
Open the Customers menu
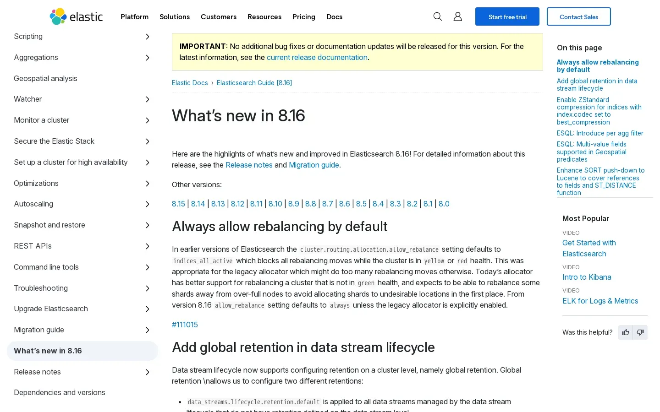[x=219, y=17]
